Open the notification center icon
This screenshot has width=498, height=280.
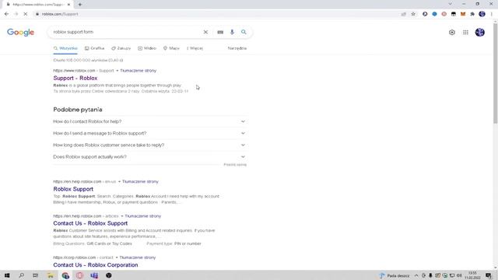click(489, 275)
